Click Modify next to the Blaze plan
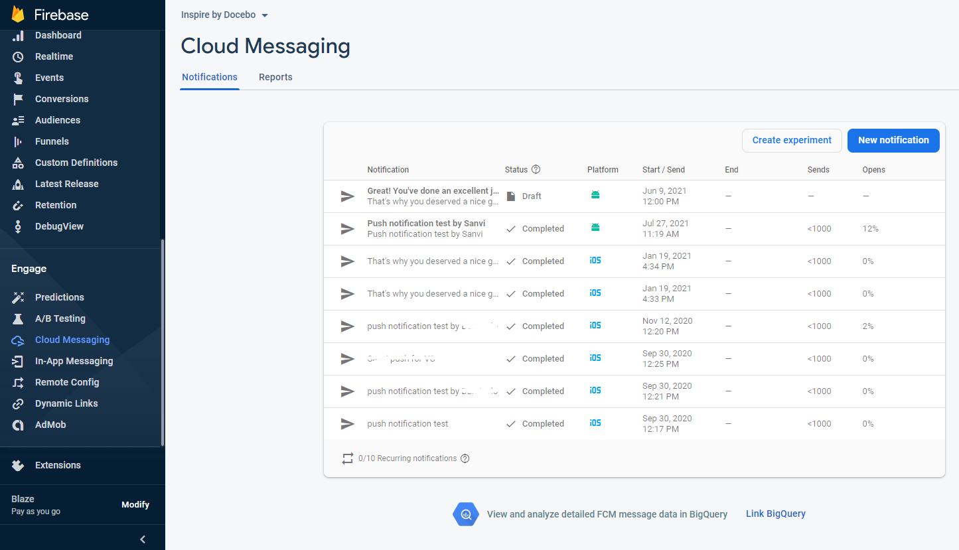 pos(135,504)
